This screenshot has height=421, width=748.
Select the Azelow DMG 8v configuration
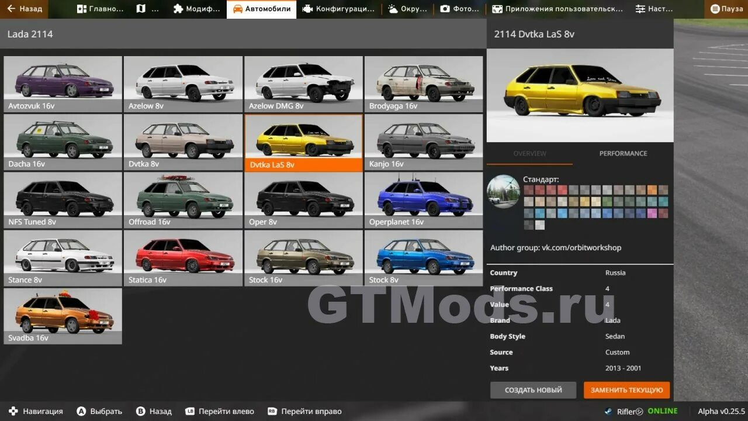[304, 84]
